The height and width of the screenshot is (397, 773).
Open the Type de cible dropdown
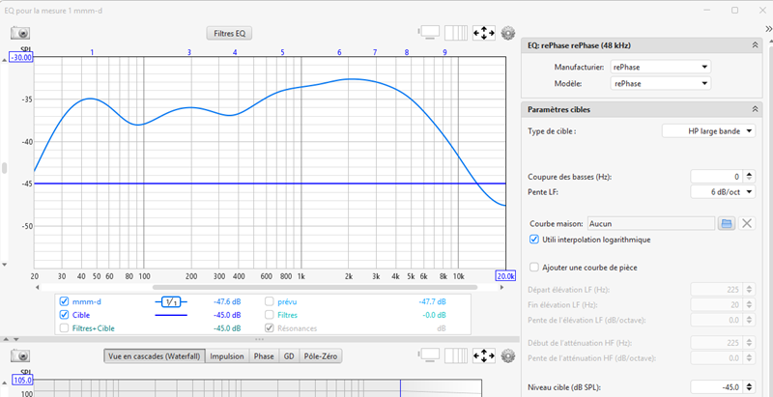tap(708, 131)
